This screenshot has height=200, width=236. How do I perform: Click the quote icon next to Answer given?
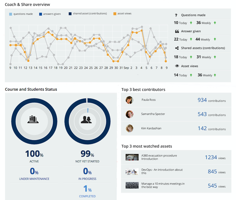(177, 31)
